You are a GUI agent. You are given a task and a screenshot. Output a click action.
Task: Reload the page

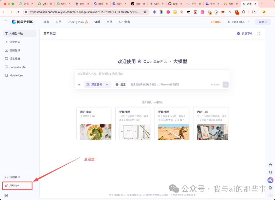(18, 12)
